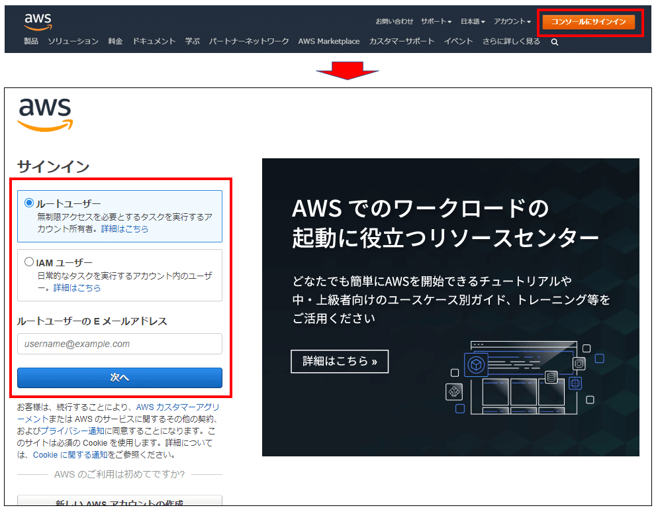Select the ルートユーザー radio button
Viewport: 658px width, 512px height.
29,203
